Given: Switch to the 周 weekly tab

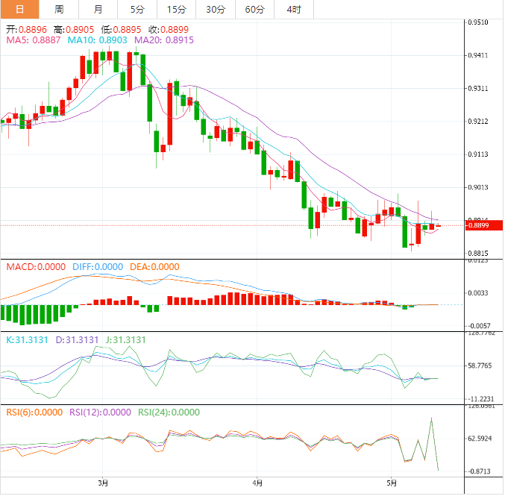Looking at the screenshot, I should (x=59, y=9).
